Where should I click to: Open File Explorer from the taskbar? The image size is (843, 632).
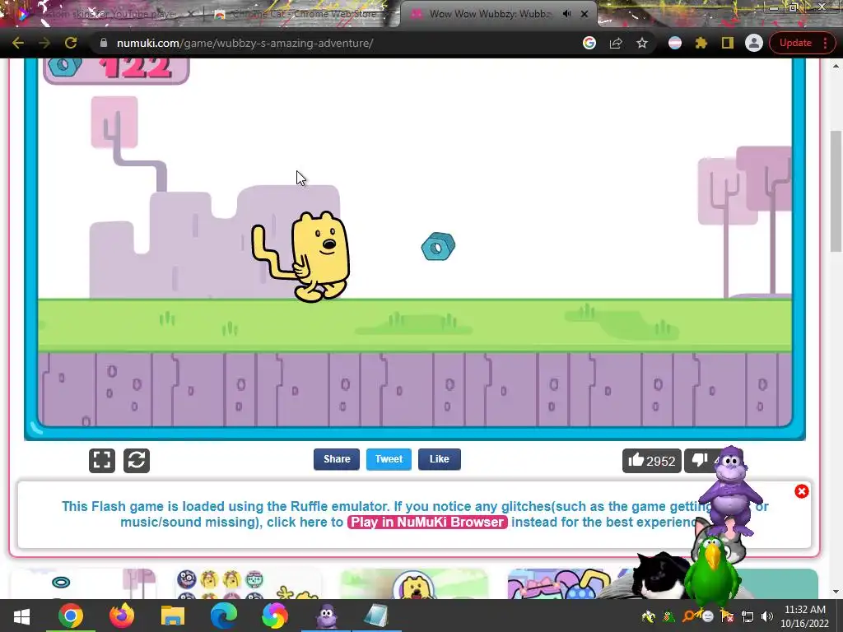tap(173, 616)
